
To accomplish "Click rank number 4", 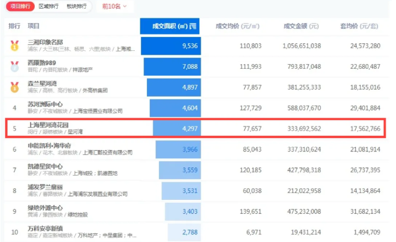I will point(14,108).
